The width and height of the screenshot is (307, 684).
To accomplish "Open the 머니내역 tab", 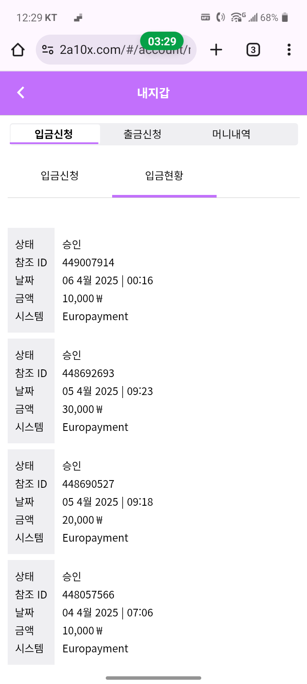I will point(231,134).
